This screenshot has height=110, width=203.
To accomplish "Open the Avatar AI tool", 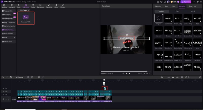I will (x=12, y=7).
